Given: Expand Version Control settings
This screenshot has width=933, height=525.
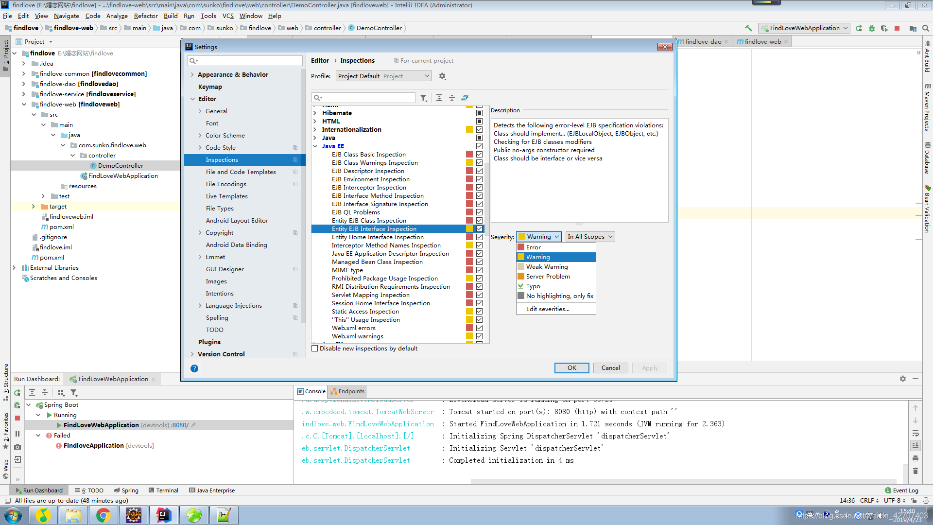Looking at the screenshot, I should click(x=192, y=354).
